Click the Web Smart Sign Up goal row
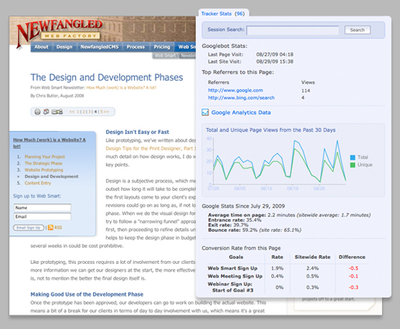Viewport: 400px width, 329px height. [288, 268]
